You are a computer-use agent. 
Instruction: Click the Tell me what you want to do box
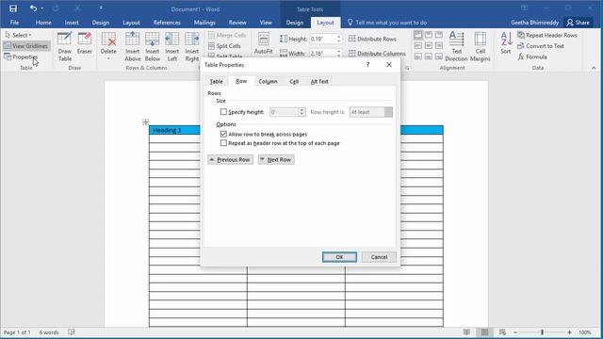point(387,23)
